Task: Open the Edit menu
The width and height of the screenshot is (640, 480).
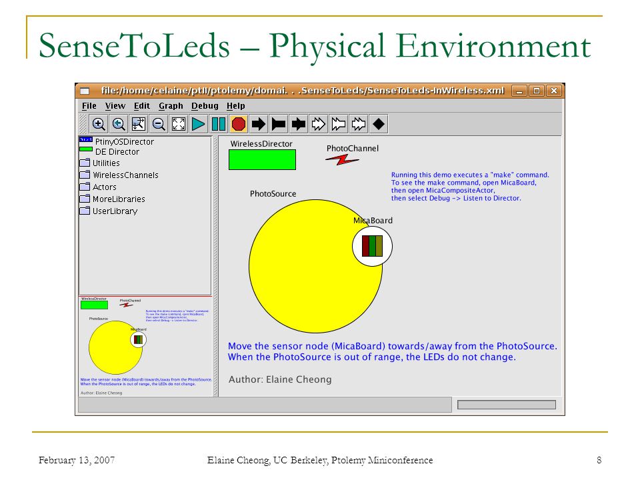Action: [141, 106]
